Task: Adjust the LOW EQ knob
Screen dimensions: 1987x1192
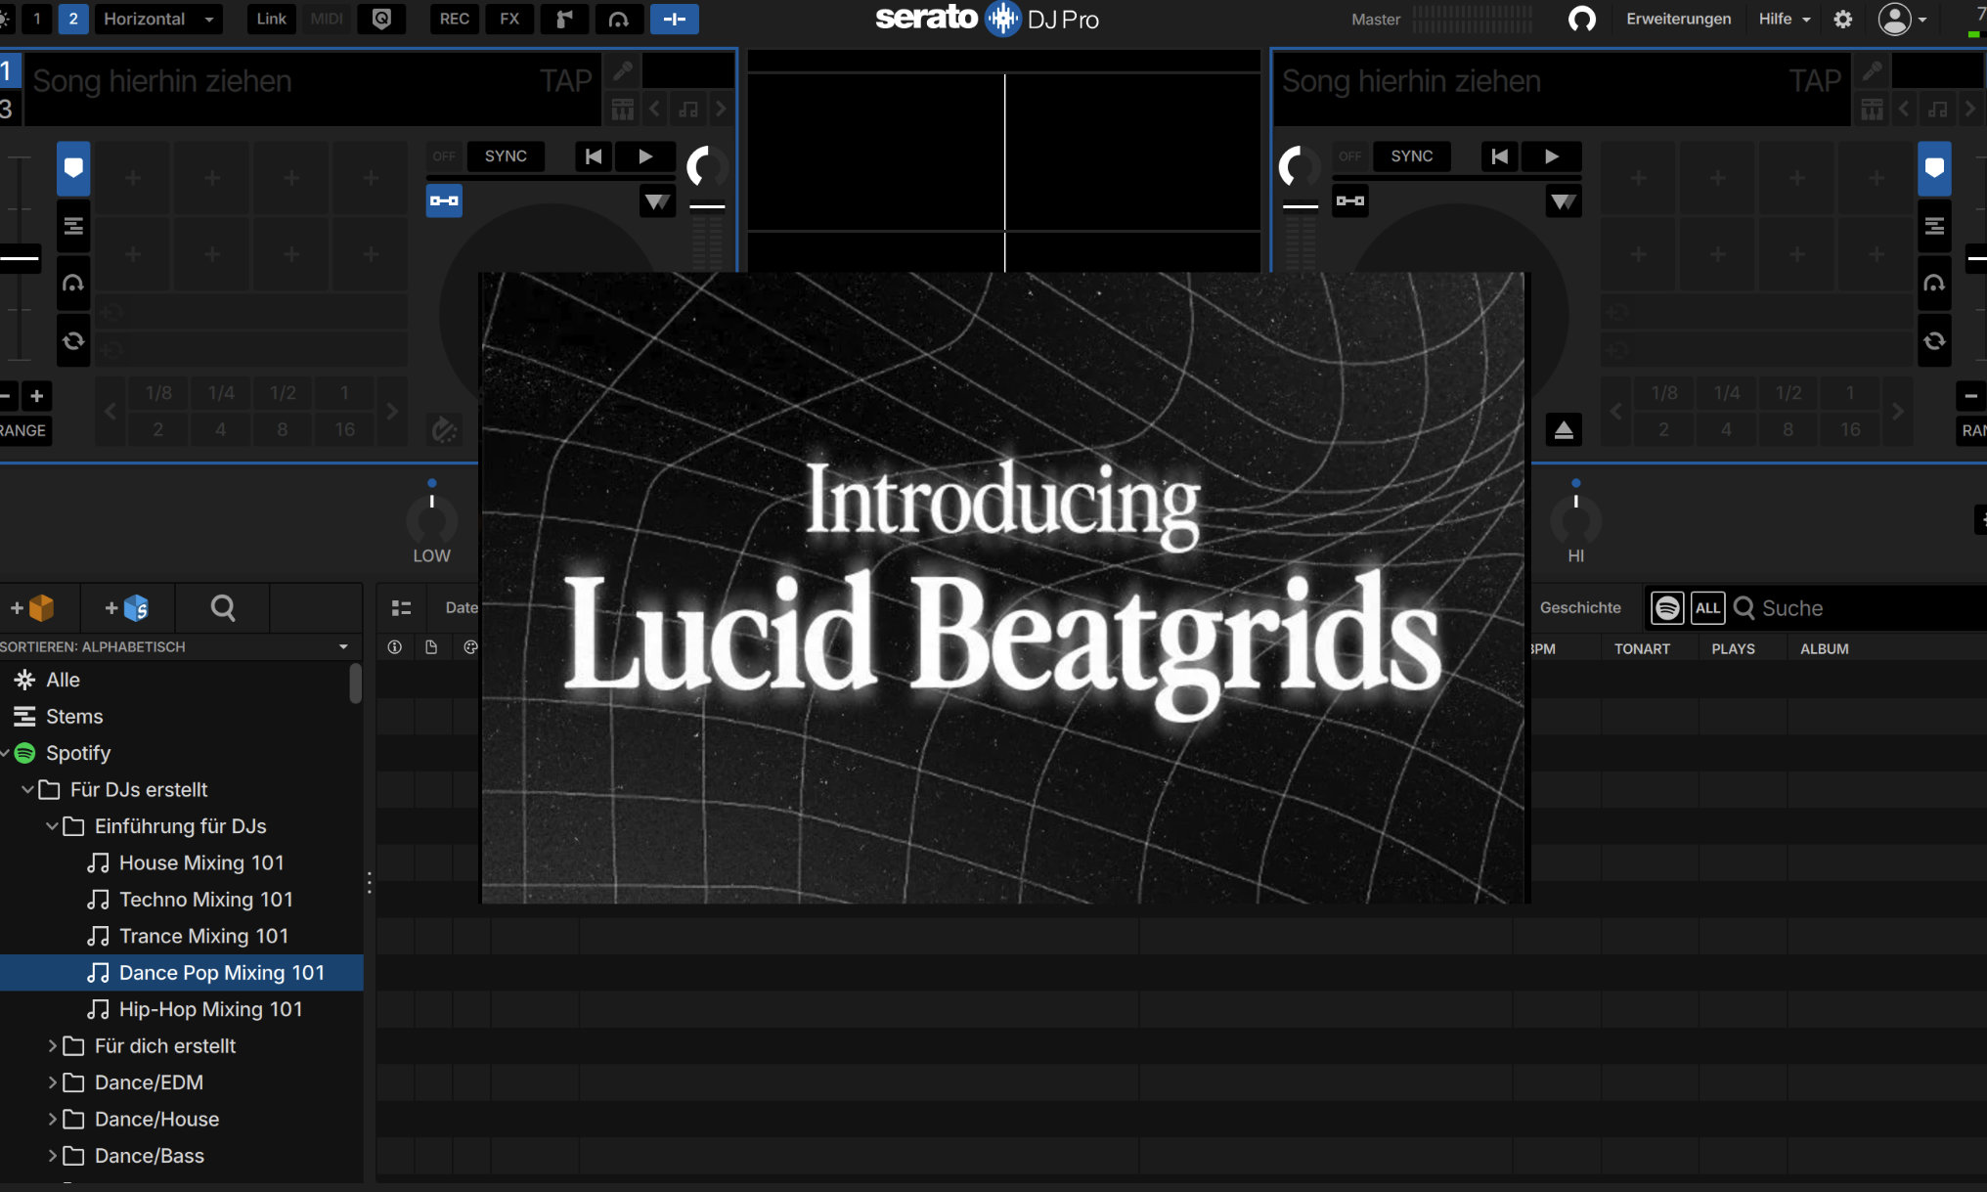Action: [431, 520]
